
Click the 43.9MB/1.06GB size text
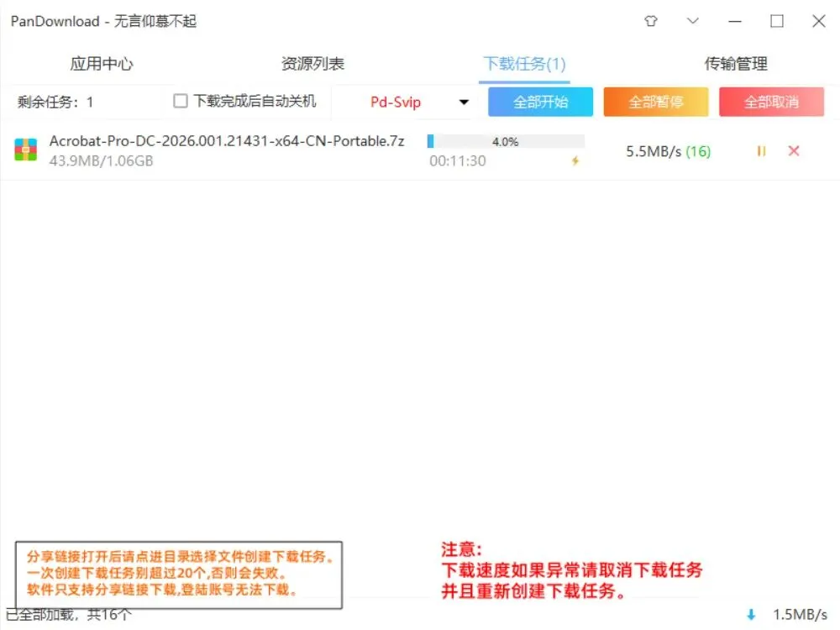(x=102, y=160)
